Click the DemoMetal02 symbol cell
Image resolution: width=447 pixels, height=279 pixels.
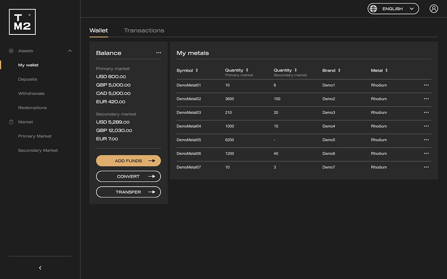[x=189, y=99]
